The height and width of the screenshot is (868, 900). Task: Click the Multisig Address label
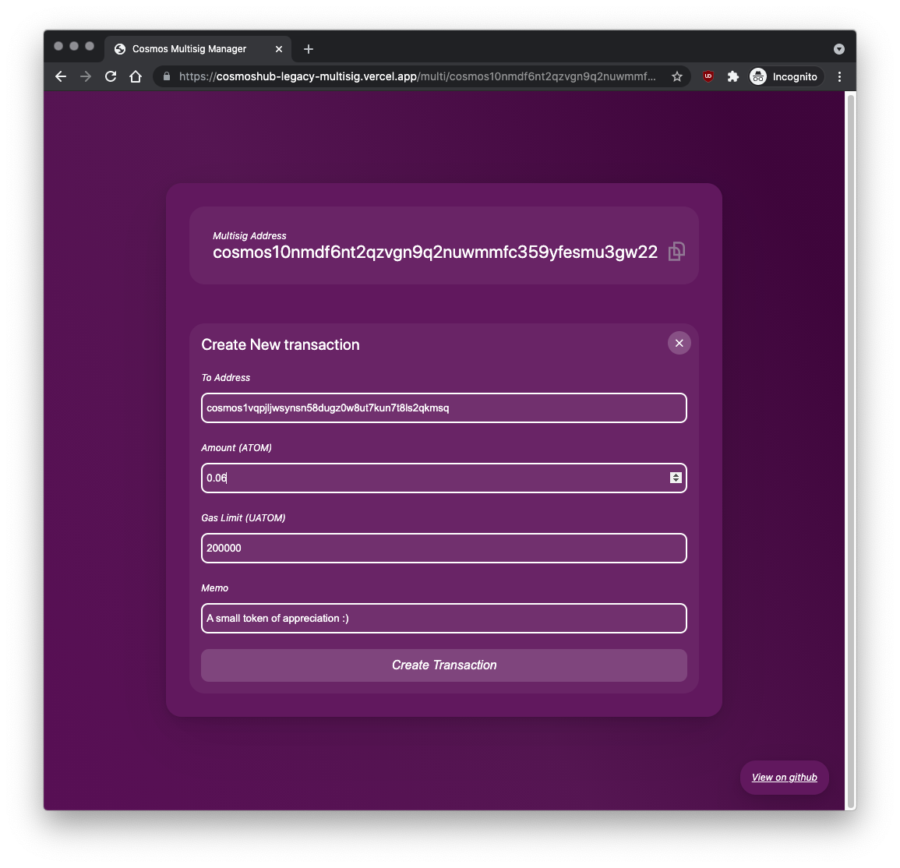coord(249,236)
